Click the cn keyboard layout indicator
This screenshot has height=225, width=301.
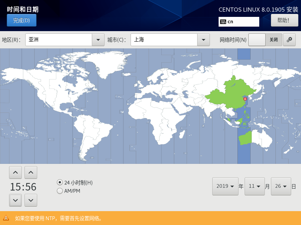pyautogui.click(x=239, y=22)
